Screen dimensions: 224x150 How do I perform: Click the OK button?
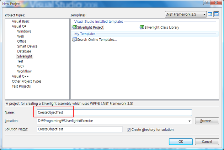(181, 141)
